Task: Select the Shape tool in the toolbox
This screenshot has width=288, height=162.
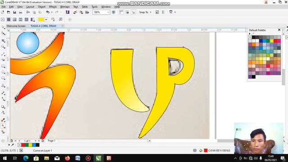Action: tap(3, 33)
